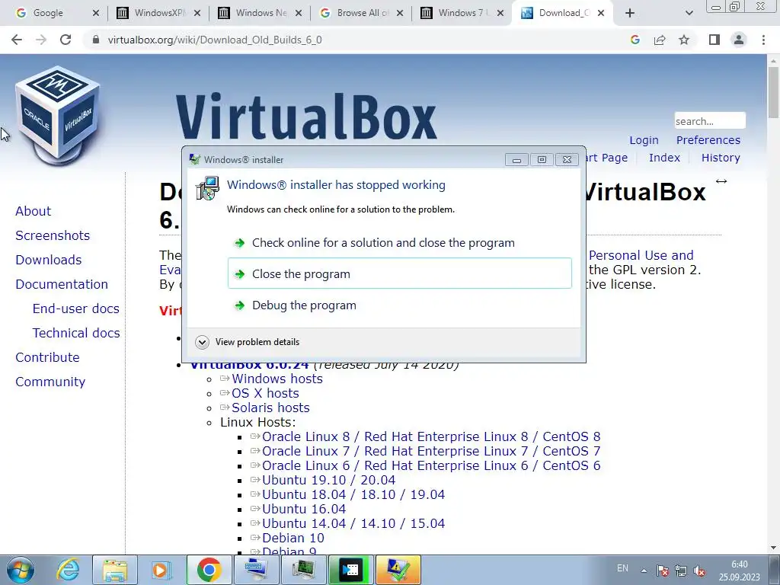780x585 pixels.
Task: Close the Download_O tab
Action: click(x=601, y=13)
